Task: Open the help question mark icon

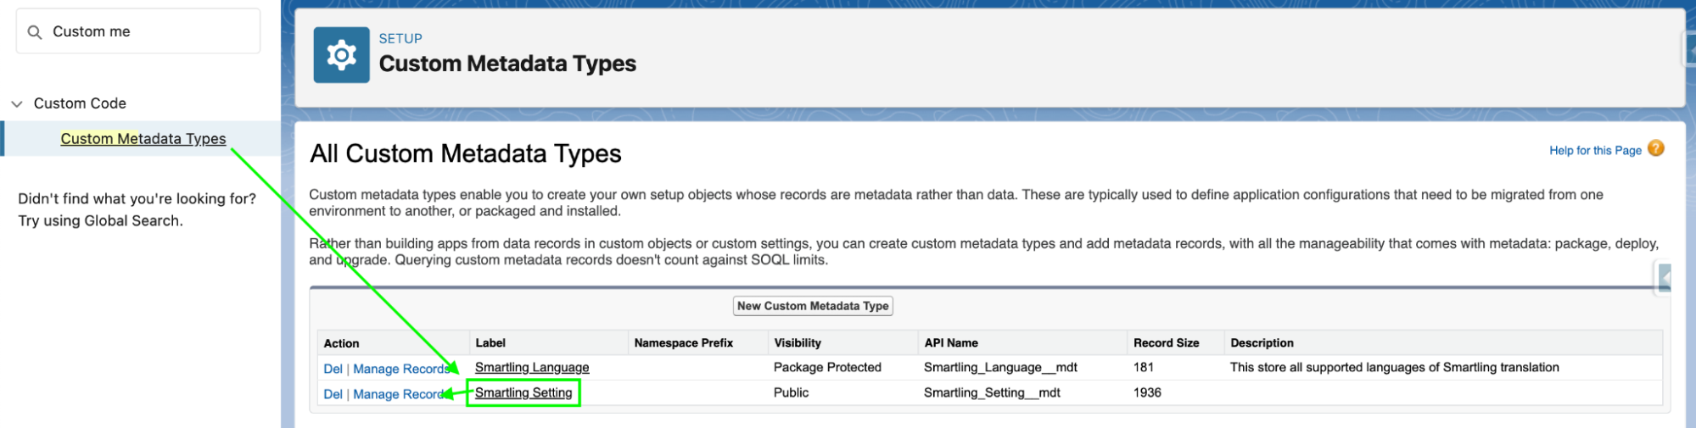Action: point(1655,149)
